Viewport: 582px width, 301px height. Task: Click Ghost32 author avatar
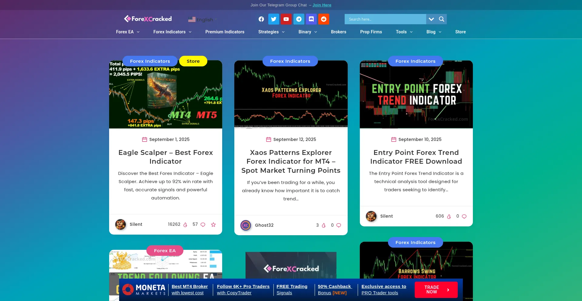(x=246, y=225)
